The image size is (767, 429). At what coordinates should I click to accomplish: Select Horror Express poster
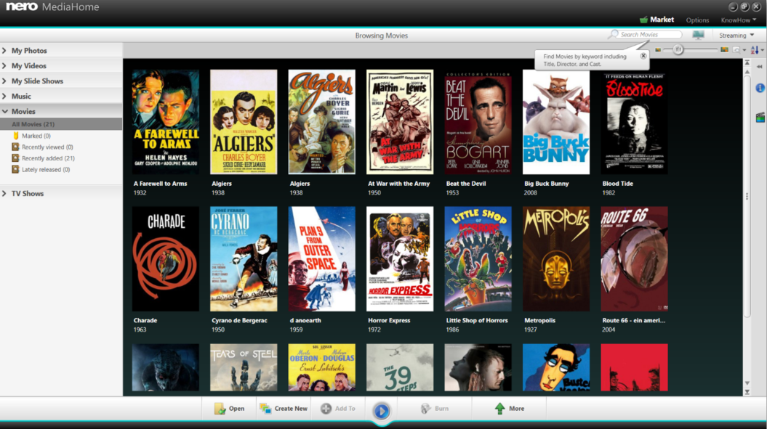pos(400,259)
